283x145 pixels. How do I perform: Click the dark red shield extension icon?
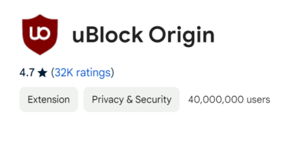click(40, 35)
